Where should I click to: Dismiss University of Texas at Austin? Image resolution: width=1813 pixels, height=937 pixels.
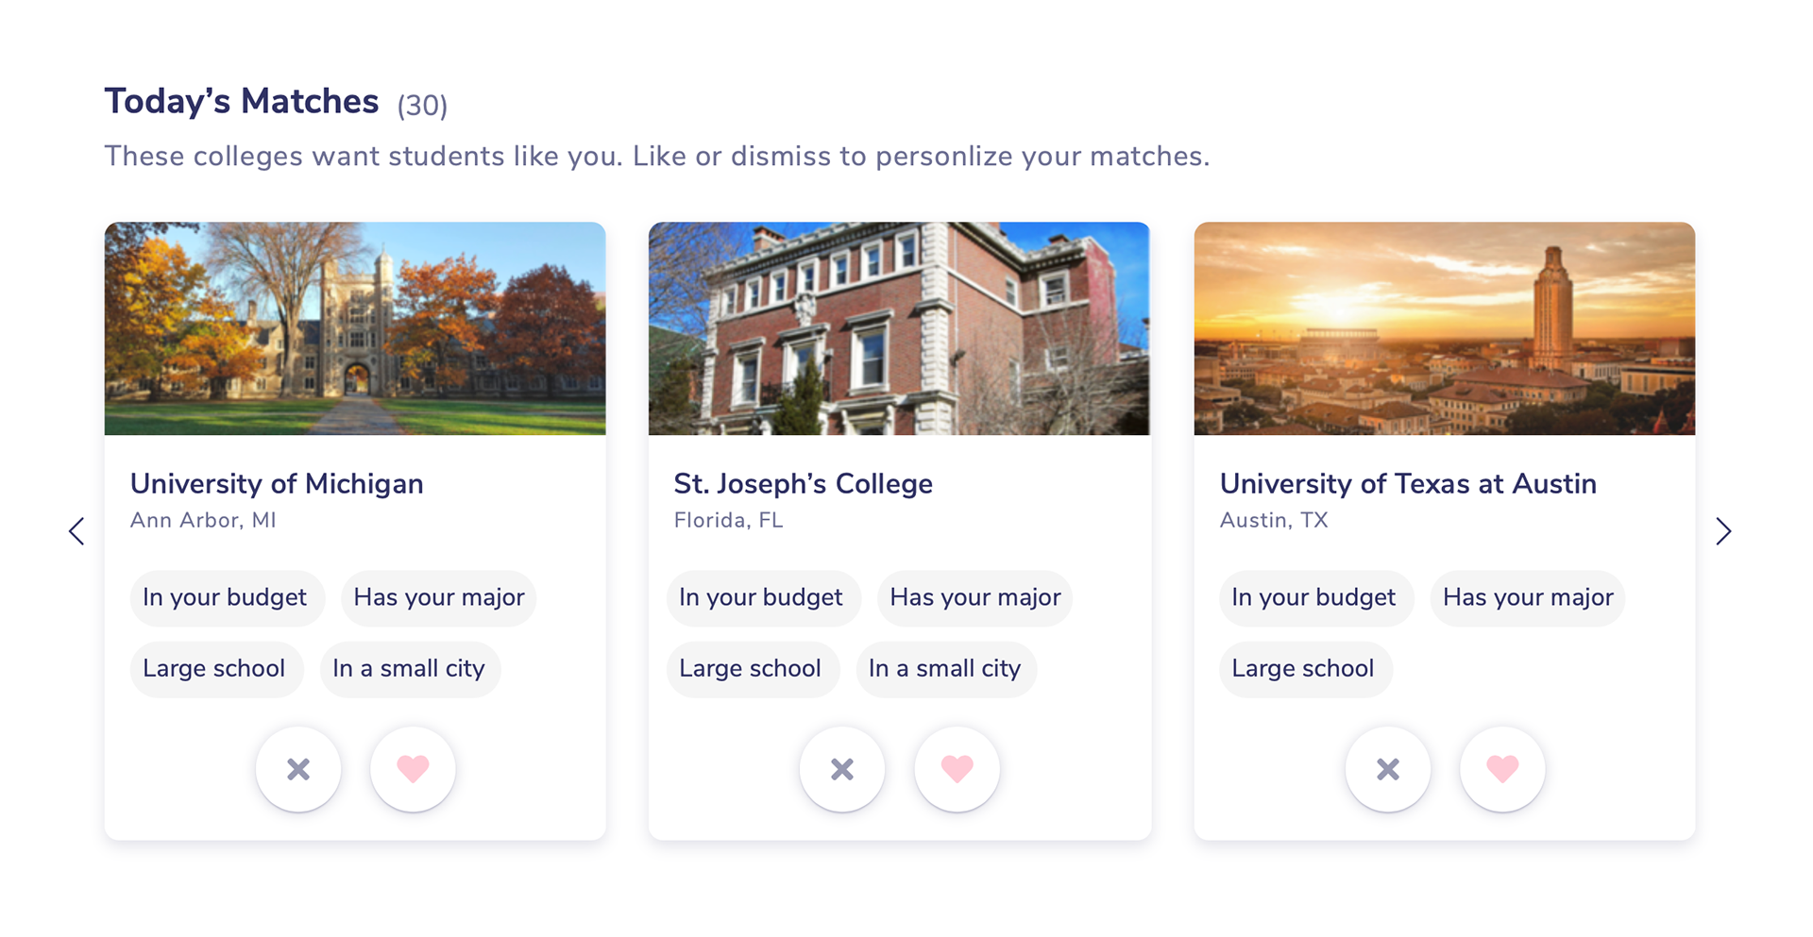tap(1388, 769)
